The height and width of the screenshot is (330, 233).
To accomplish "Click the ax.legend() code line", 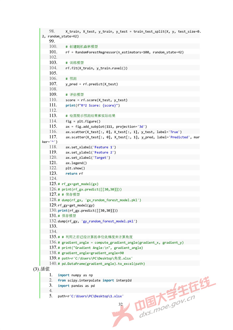I will [76, 163].
